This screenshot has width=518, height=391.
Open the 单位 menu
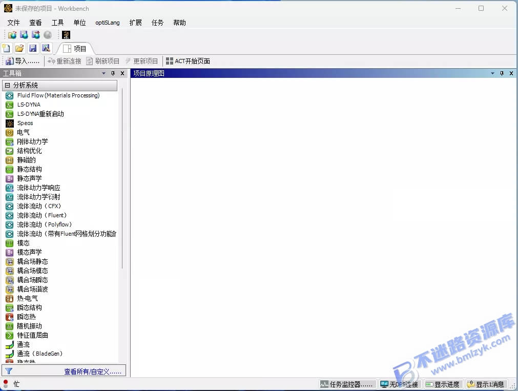pos(79,23)
